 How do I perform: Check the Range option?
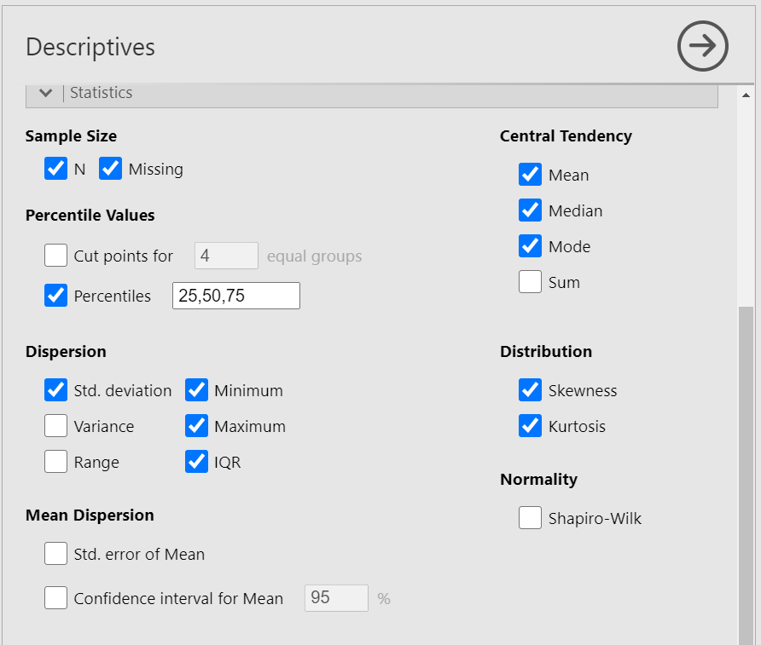click(x=56, y=462)
